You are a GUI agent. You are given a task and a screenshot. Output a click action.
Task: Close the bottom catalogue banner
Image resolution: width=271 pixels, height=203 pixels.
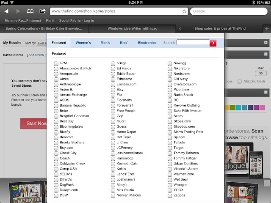click(266, 183)
